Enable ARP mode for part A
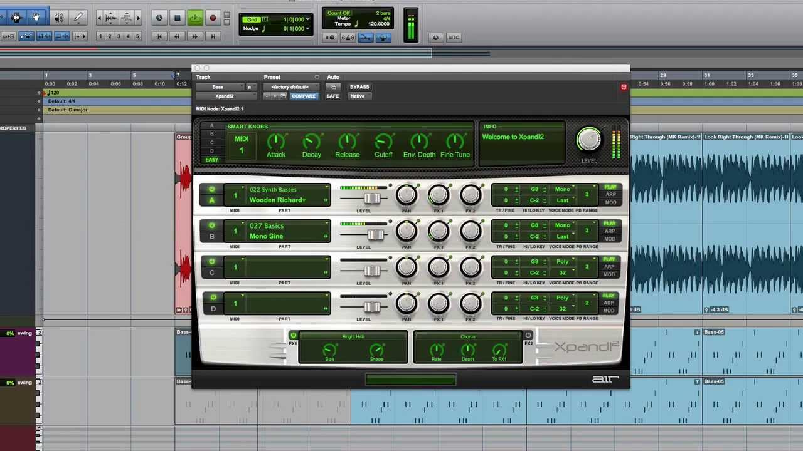The image size is (803, 451). (x=610, y=195)
